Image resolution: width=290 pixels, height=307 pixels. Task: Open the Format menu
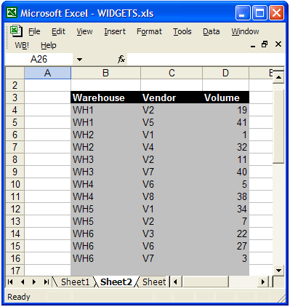point(149,31)
